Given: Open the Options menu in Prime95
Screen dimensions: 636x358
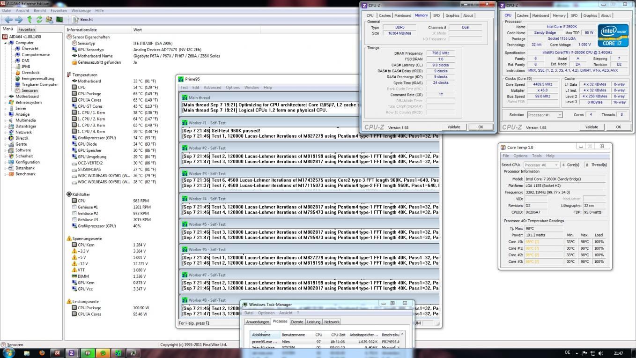Looking at the screenshot, I should [x=233, y=88].
